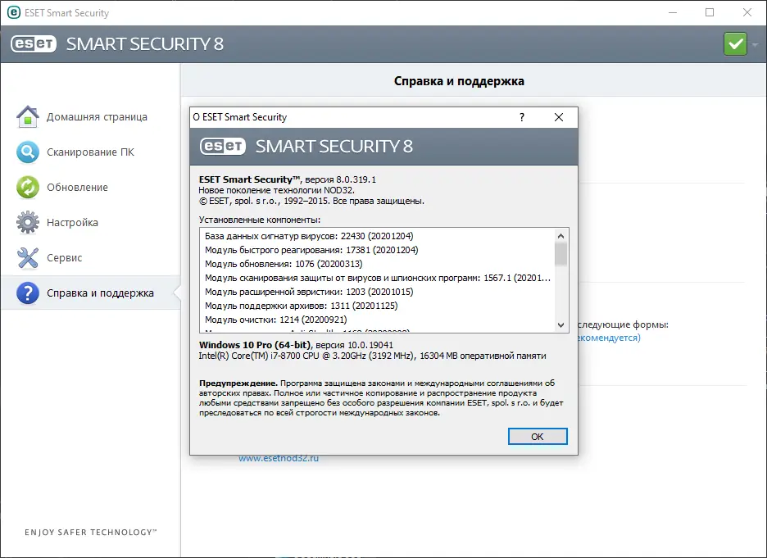Click the scrollbar up arrow in components list
The image size is (767, 558).
click(560, 235)
